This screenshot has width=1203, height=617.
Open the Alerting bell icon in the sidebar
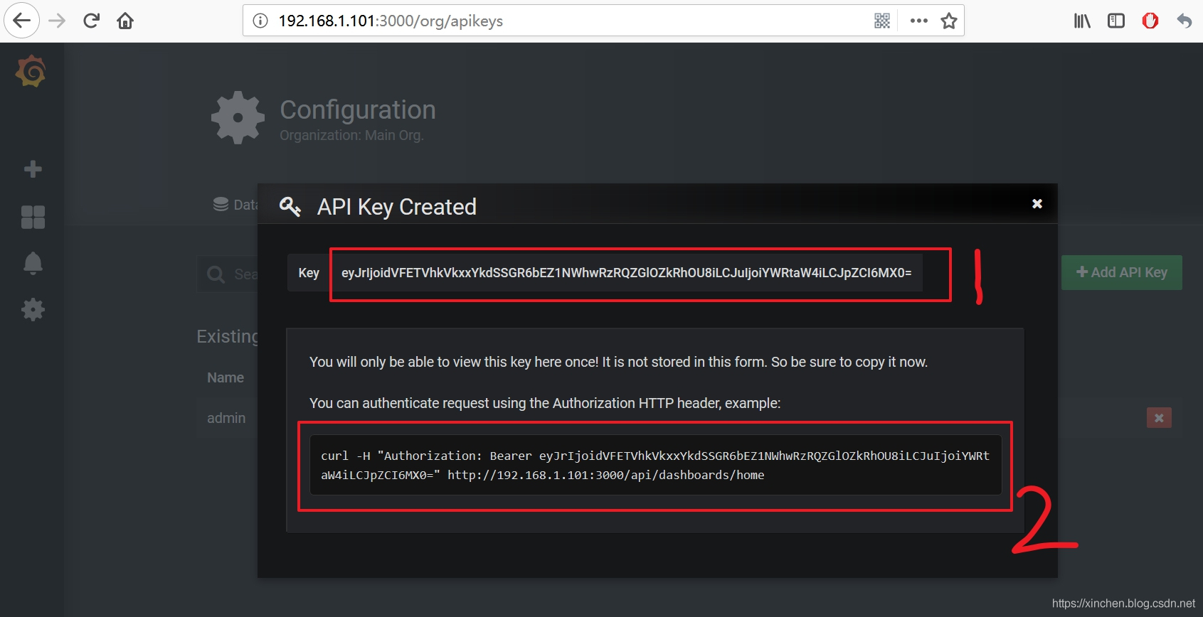pos(33,263)
